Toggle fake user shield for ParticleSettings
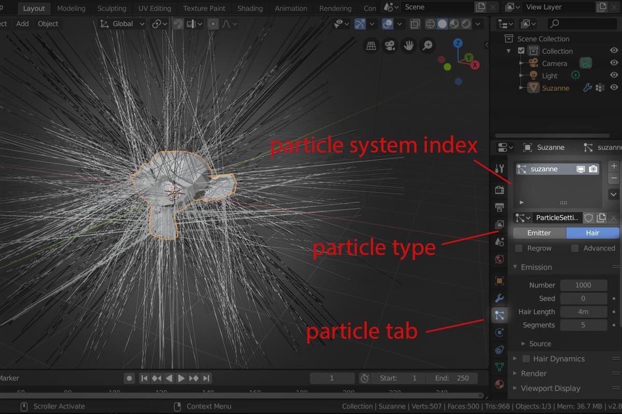 [x=589, y=218]
